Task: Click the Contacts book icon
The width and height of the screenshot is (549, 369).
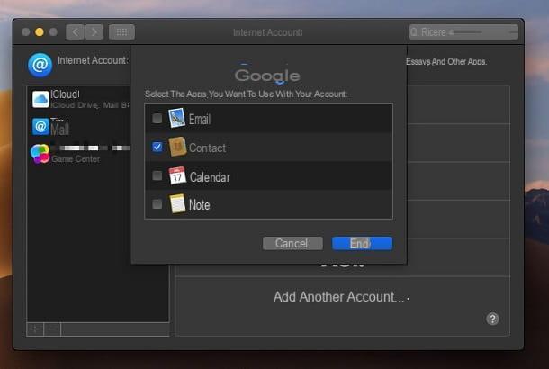Action: 177,147
